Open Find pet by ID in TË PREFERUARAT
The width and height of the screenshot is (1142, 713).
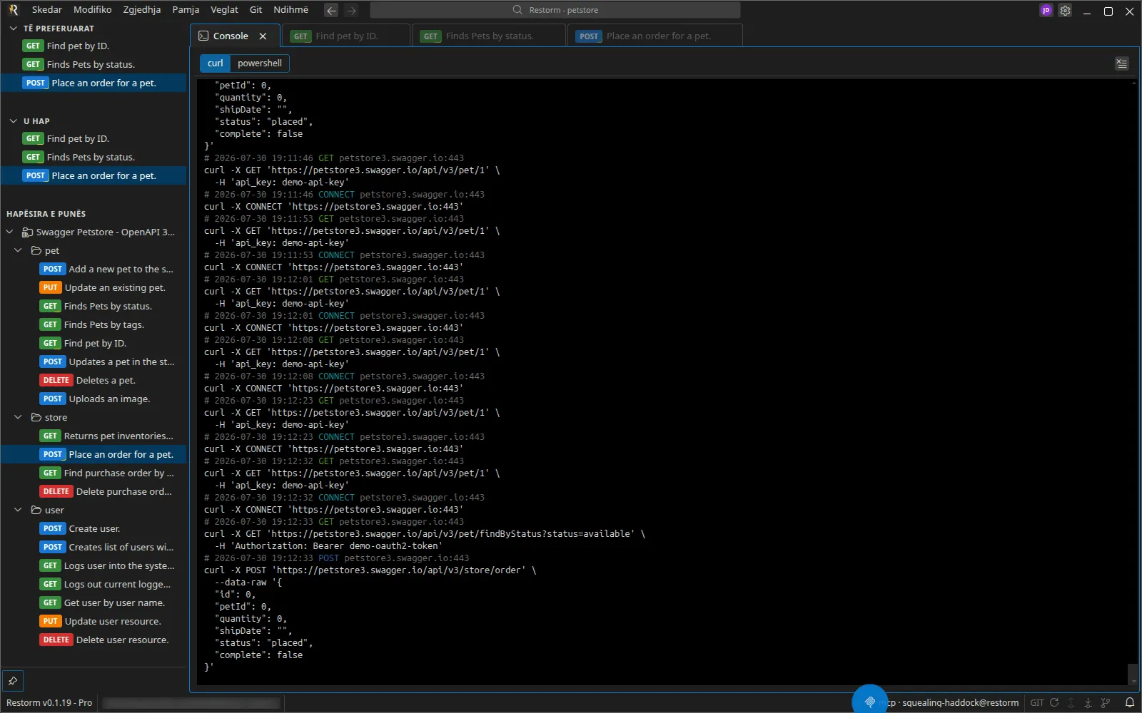coord(94,46)
